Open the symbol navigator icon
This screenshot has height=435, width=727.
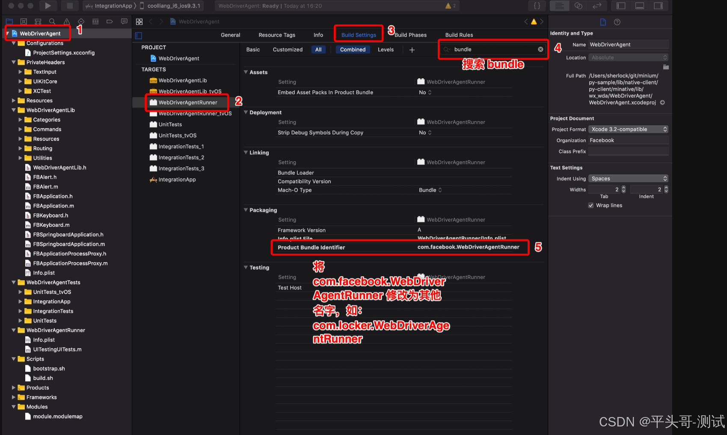click(x=38, y=21)
